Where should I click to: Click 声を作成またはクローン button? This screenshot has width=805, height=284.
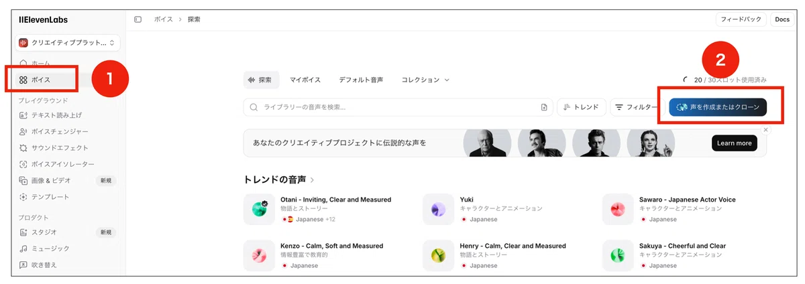coord(718,107)
